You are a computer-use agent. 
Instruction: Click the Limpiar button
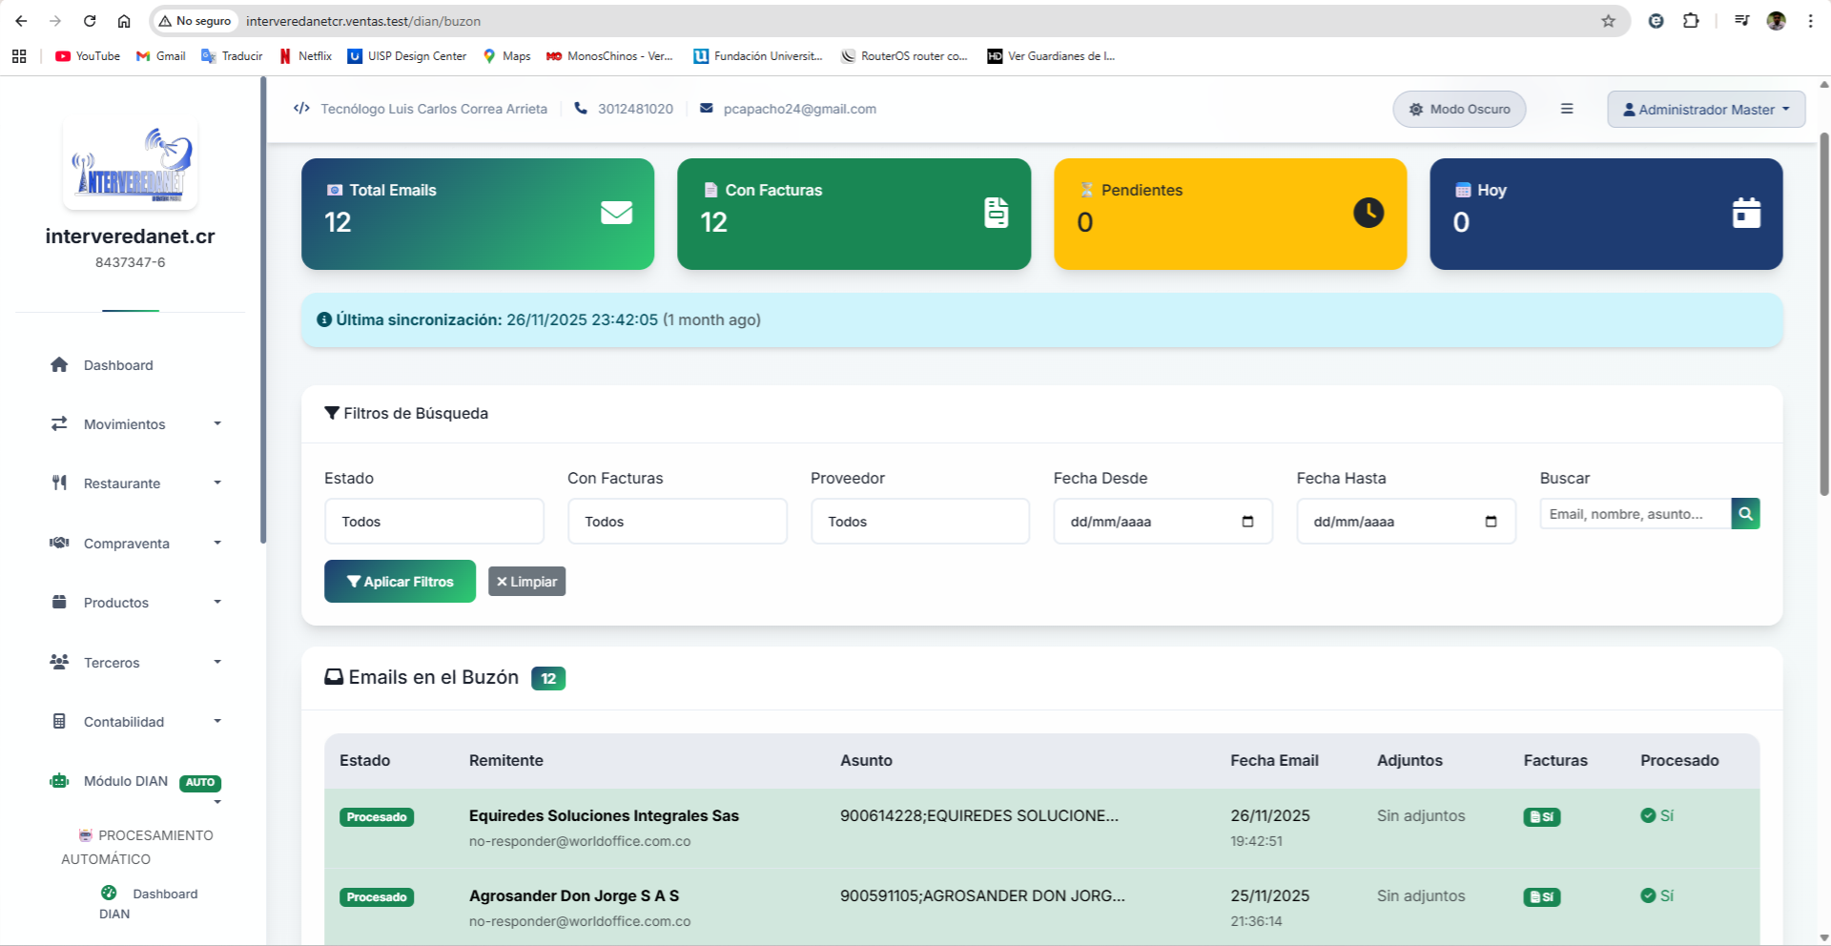click(x=526, y=581)
